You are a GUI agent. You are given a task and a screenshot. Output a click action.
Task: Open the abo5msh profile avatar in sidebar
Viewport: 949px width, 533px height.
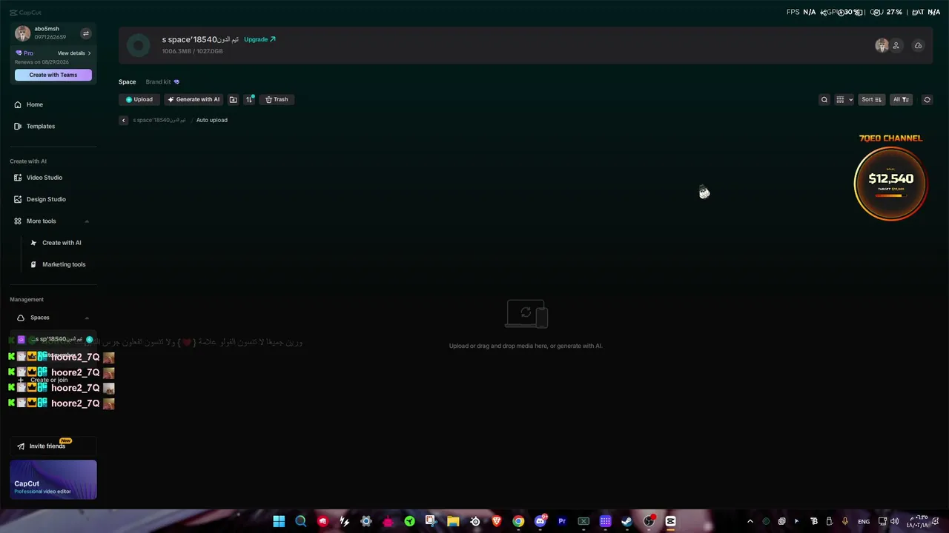[x=22, y=33]
